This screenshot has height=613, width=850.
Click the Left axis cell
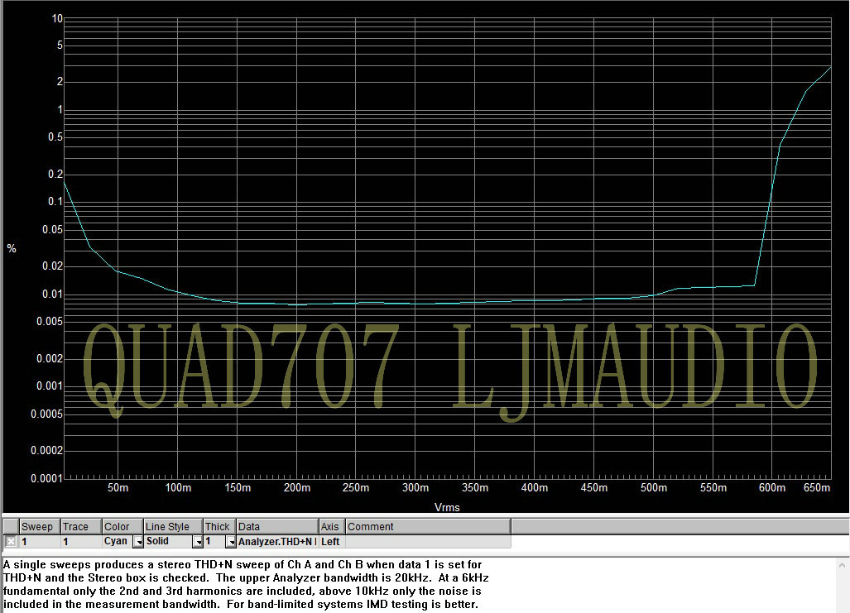tap(331, 542)
